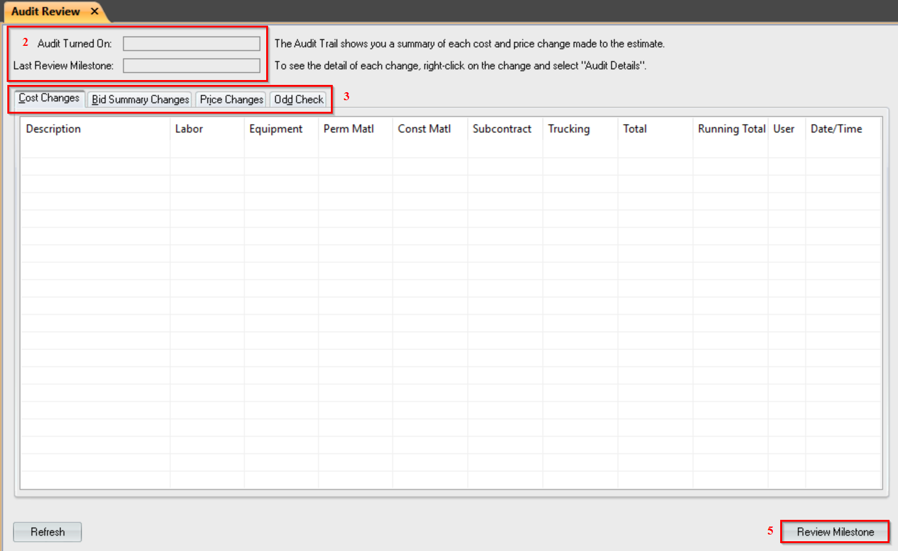Open the Price Changes tab
Viewport: 898px width, 551px height.
pyautogui.click(x=231, y=100)
